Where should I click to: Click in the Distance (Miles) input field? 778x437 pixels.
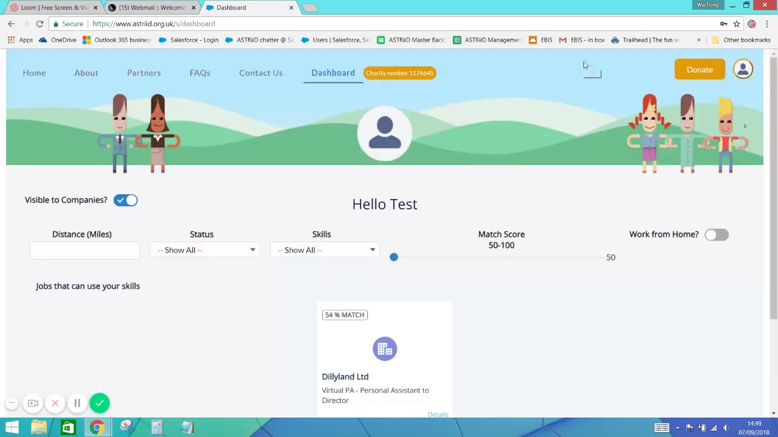pos(84,250)
